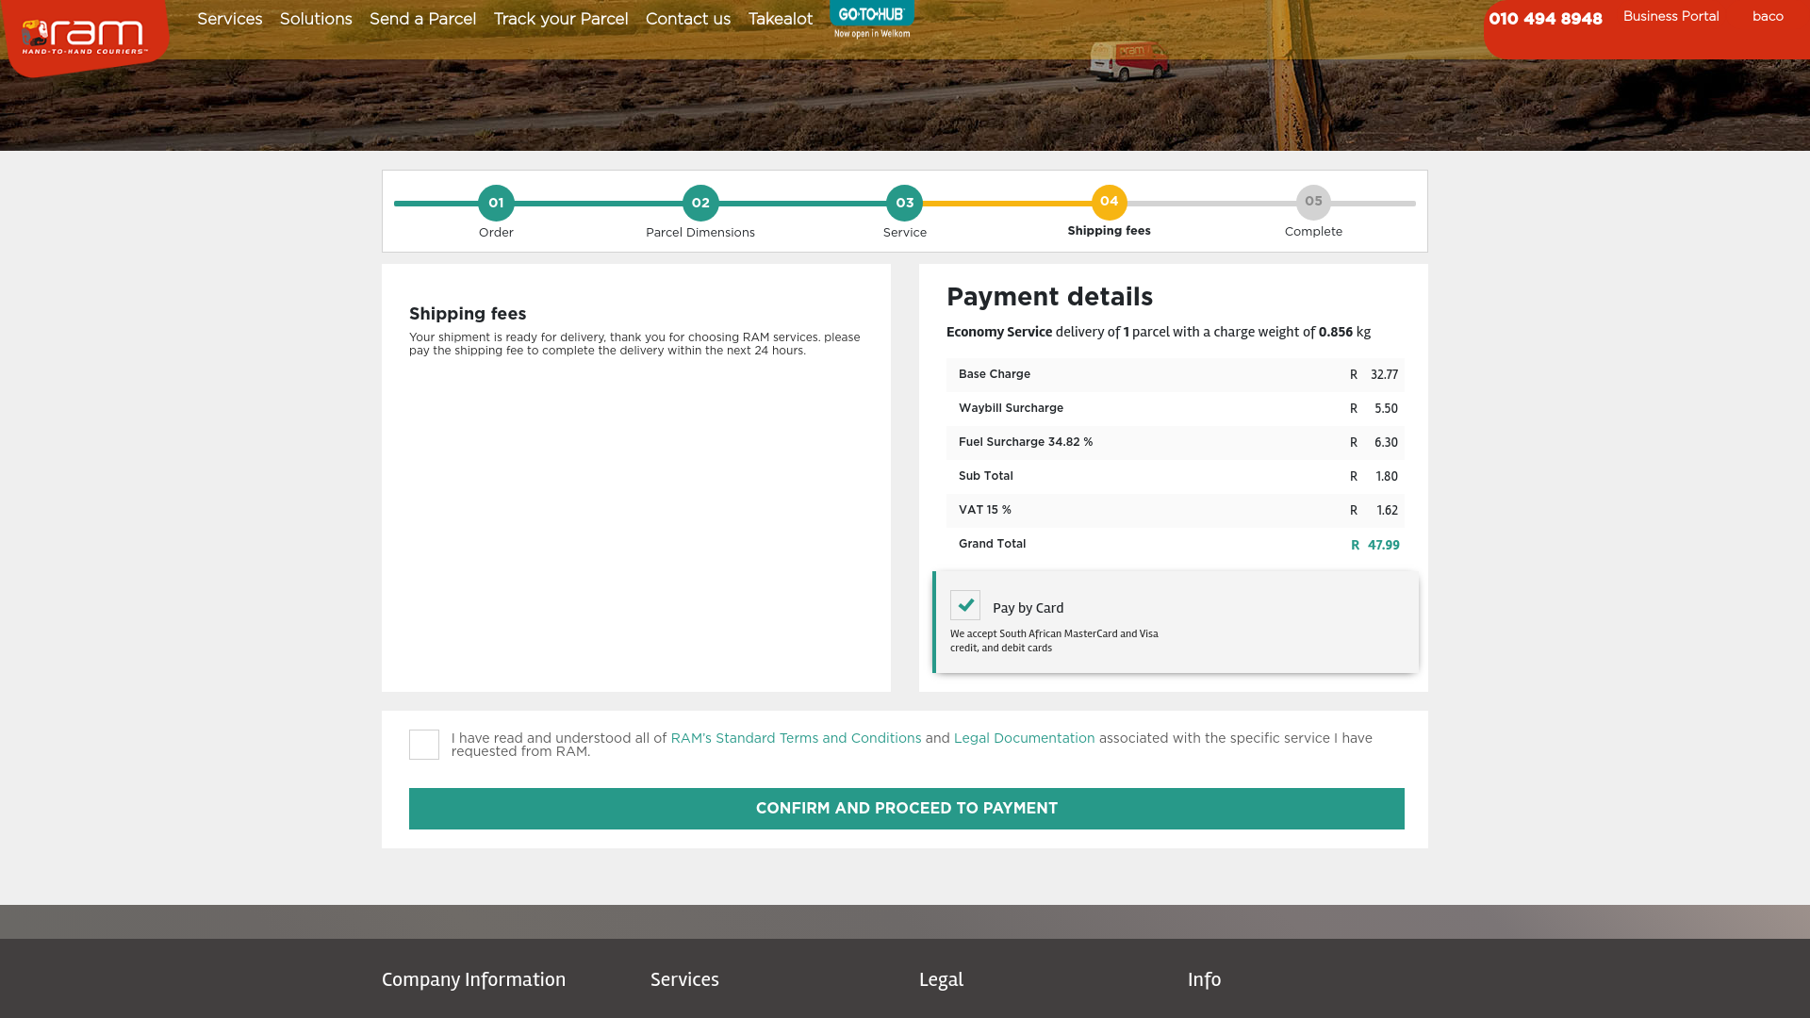Click the Payment details heading
This screenshot has height=1018, width=1810.
click(1049, 297)
